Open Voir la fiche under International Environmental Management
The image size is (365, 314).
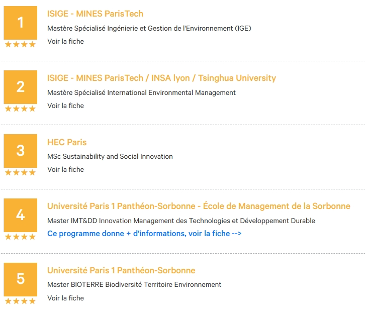coord(65,106)
